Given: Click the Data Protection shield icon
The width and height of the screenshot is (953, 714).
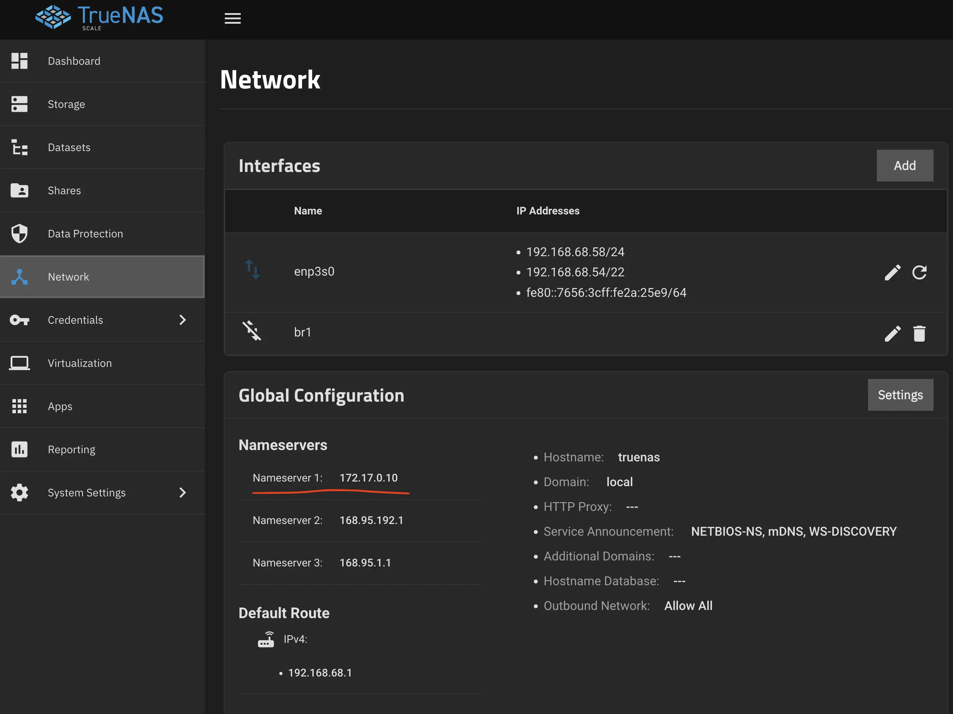Looking at the screenshot, I should [x=19, y=234].
